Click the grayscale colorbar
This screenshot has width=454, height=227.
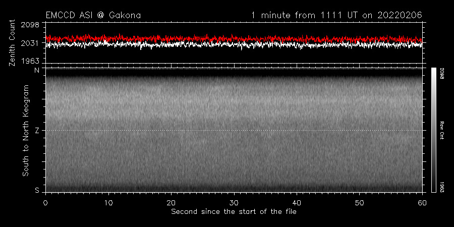point(433,130)
